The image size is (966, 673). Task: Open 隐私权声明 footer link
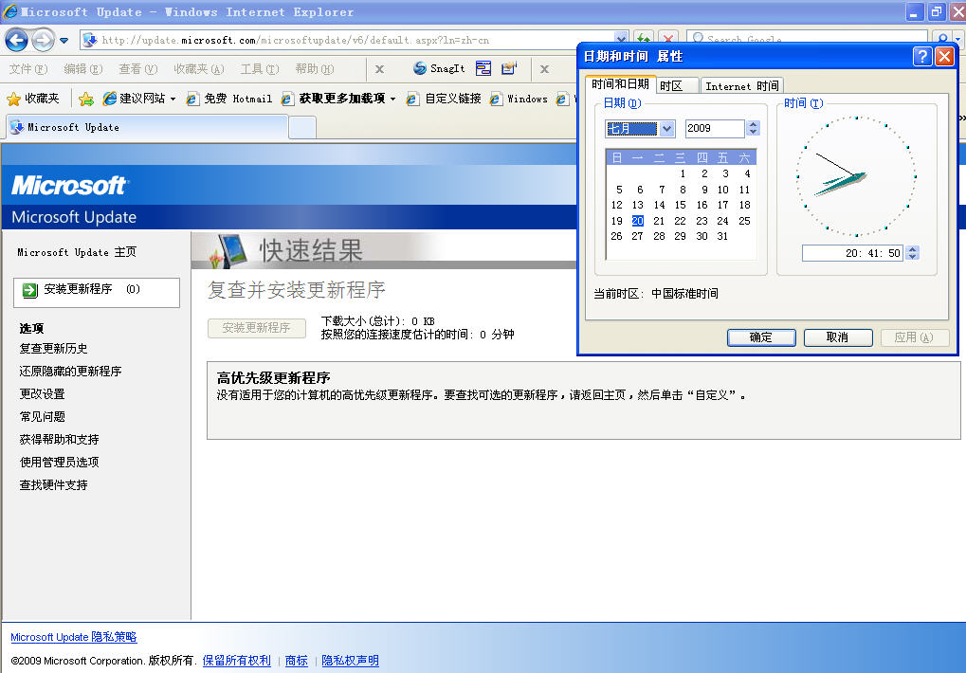[x=350, y=661]
